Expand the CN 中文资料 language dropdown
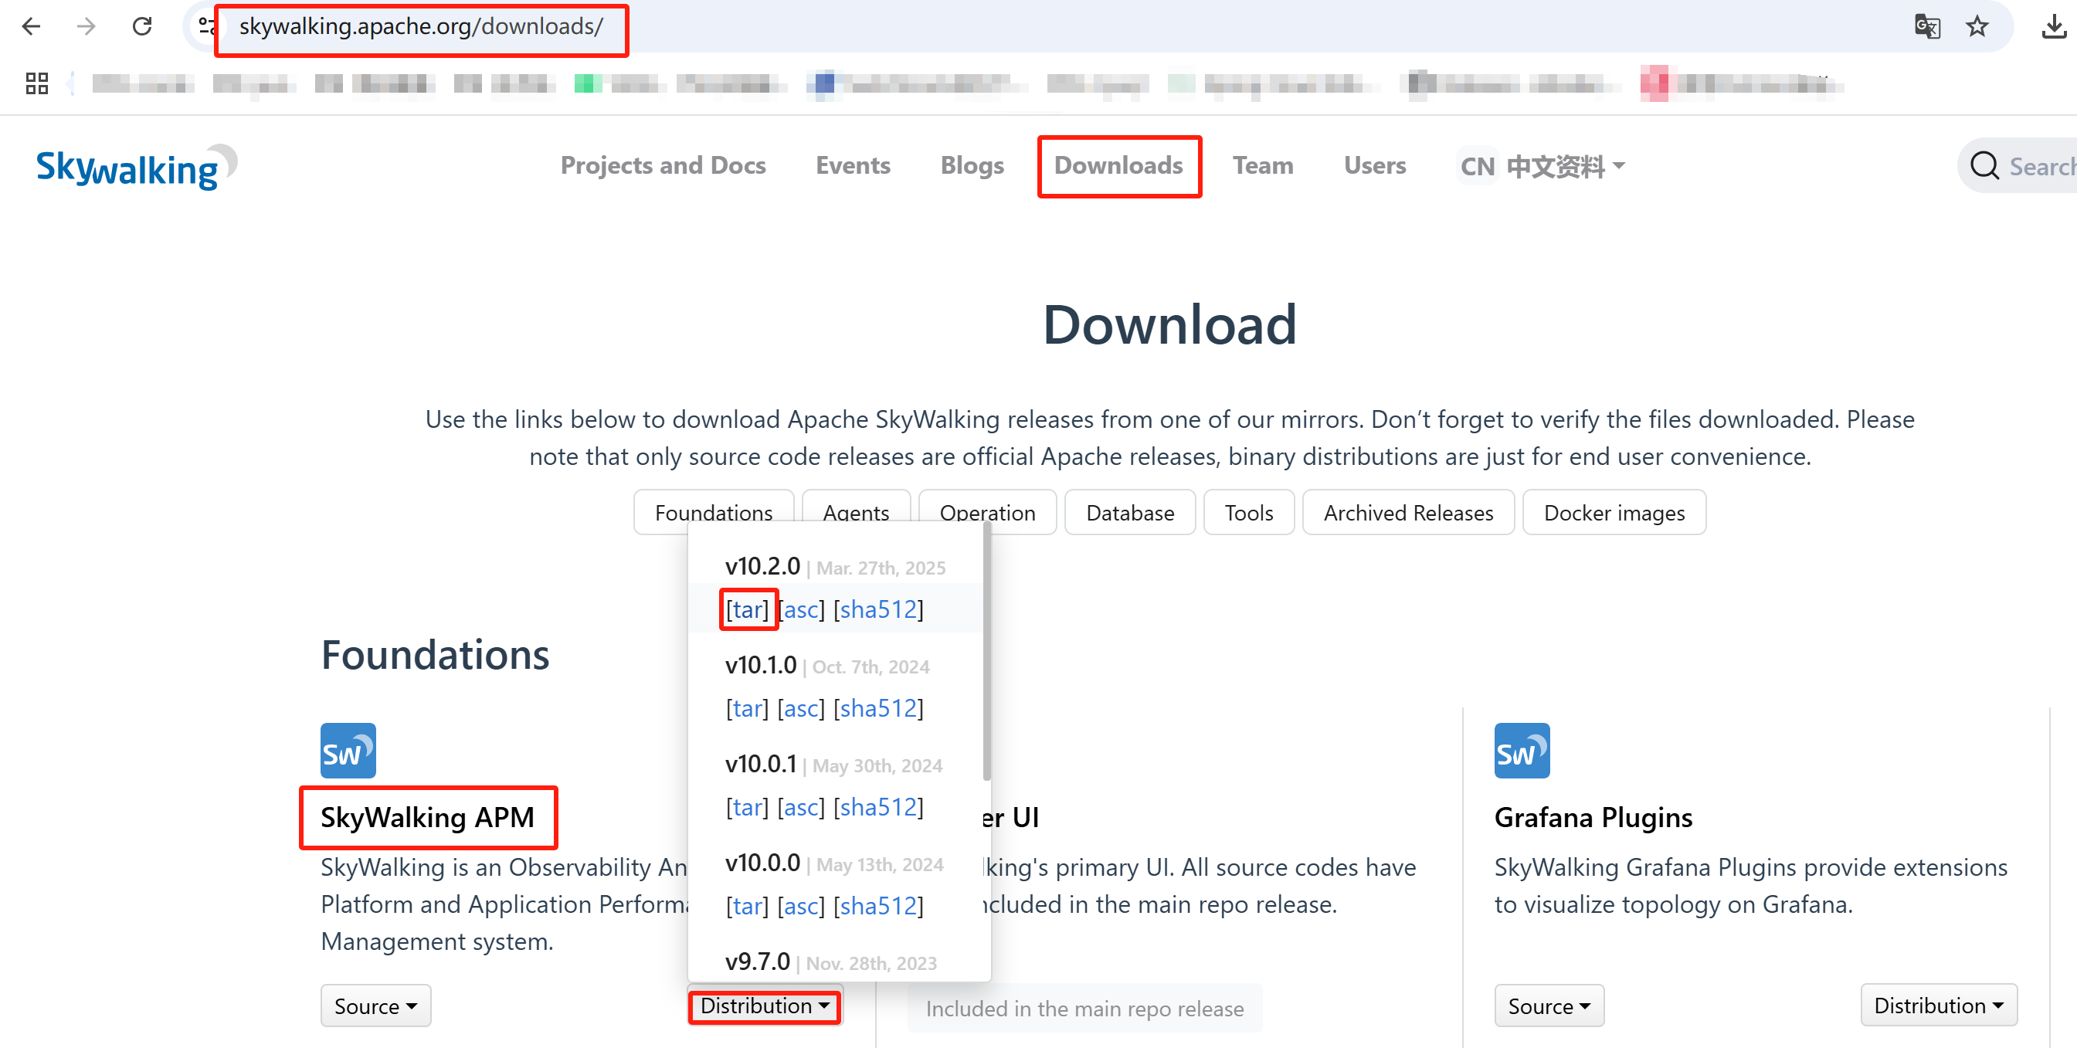 tap(1542, 166)
